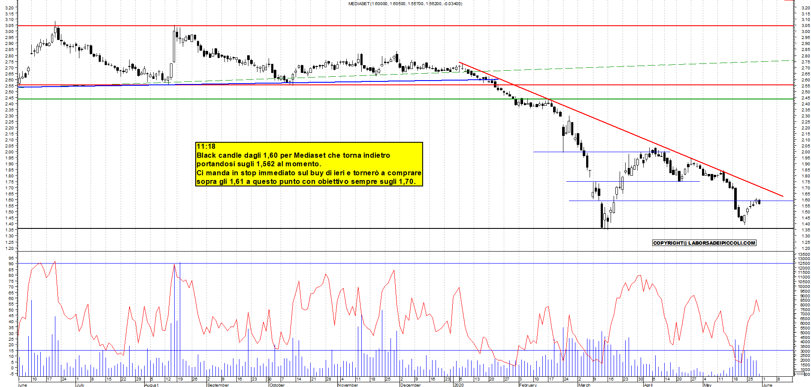The width and height of the screenshot is (811, 387).
Task: Click the line 'sopra gli 1,61 a questo punto'
Action: (x=306, y=181)
